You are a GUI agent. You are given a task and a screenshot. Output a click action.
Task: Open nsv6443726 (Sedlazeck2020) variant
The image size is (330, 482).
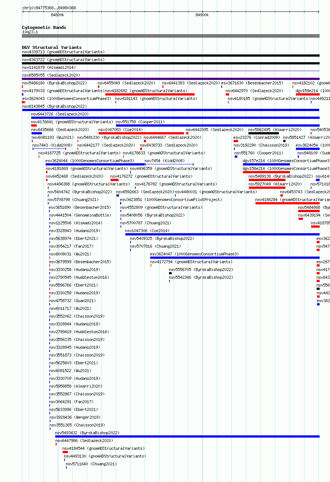(60, 114)
